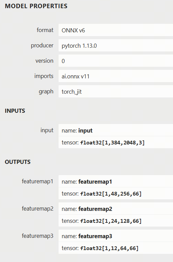The height and width of the screenshot is (262, 173).
Task: Click the 'name: featuremap1' field
Action: (x=116, y=181)
